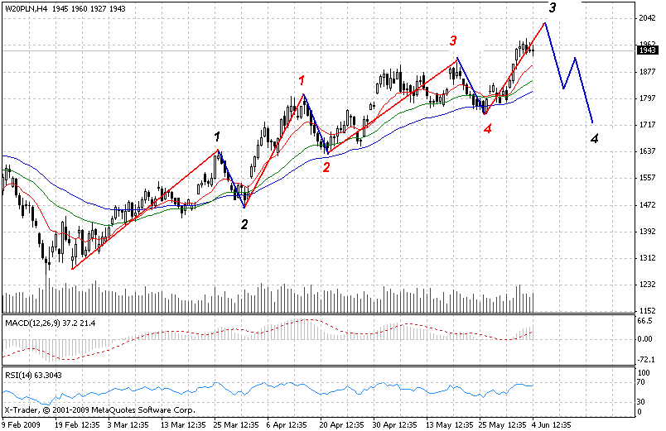
Task: Click the 20 Apr 12:35 date label
Action: (x=342, y=424)
